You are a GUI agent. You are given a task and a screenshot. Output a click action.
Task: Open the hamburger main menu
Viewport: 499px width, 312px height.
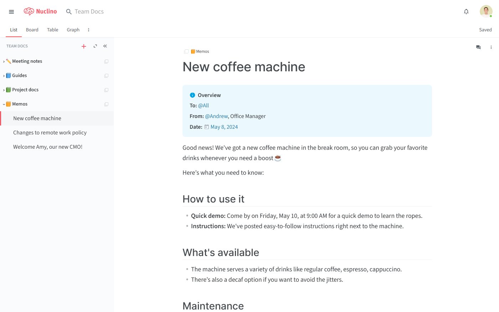pos(11,12)
